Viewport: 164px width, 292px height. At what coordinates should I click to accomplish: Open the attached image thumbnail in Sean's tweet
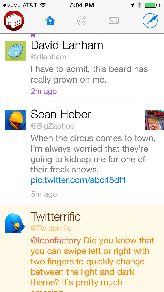coord(154,120)
